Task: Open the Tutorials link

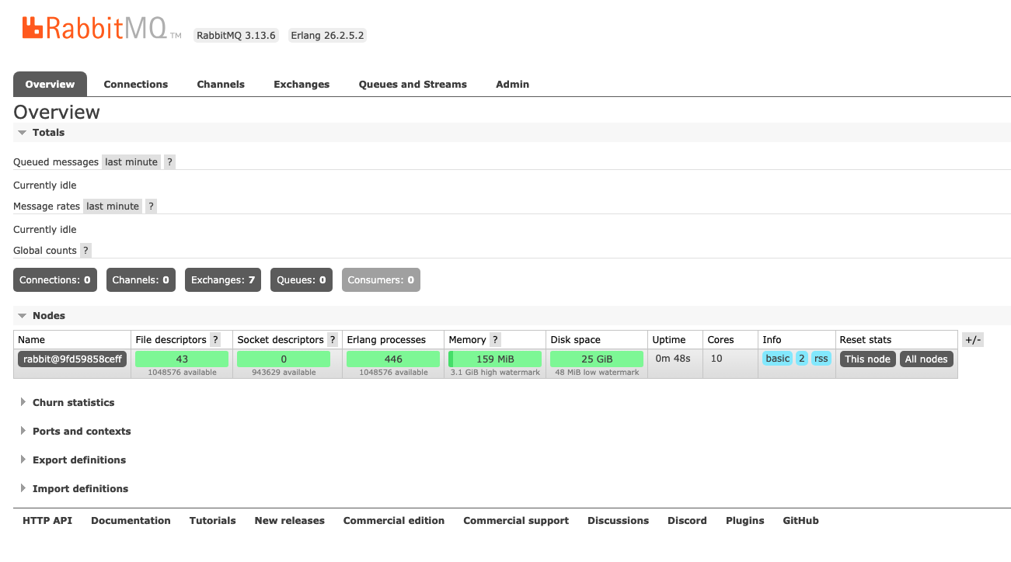Action: pos(213,521)
